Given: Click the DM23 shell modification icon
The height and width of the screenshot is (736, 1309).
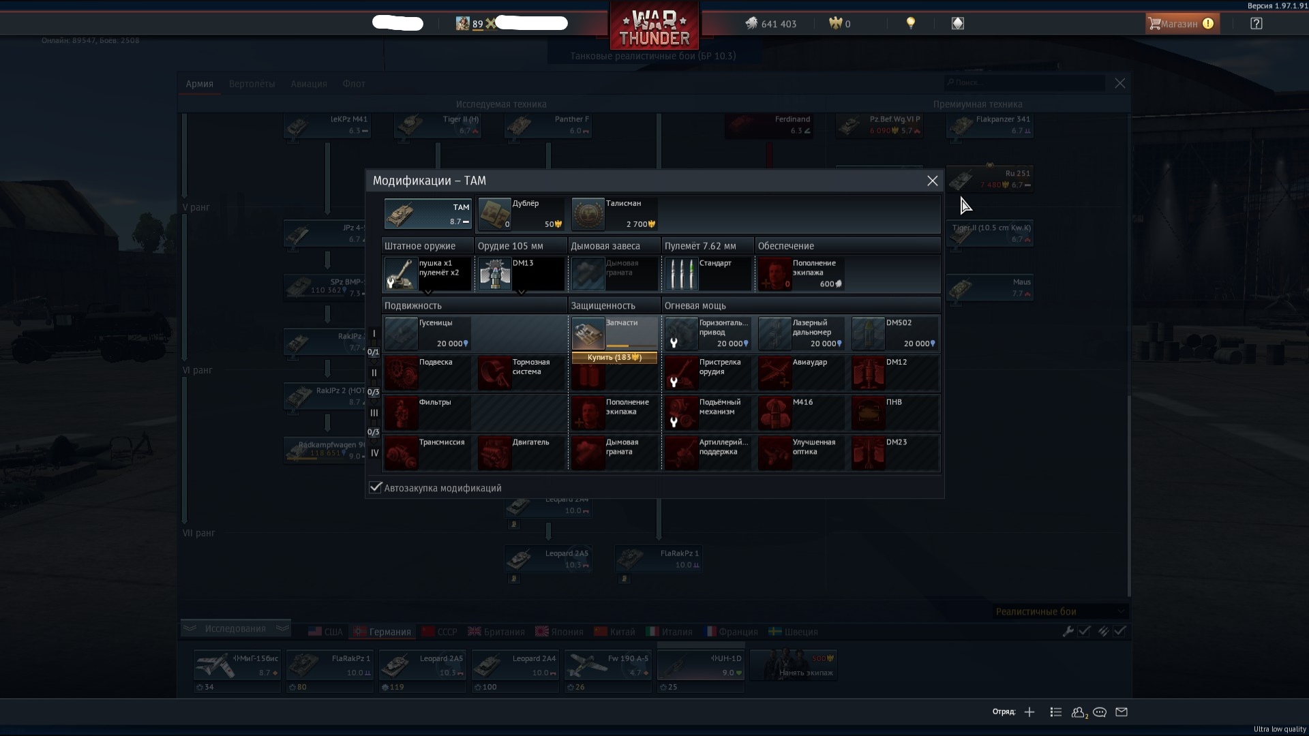Looking at the screenshot, I should [x=868, y=453].
